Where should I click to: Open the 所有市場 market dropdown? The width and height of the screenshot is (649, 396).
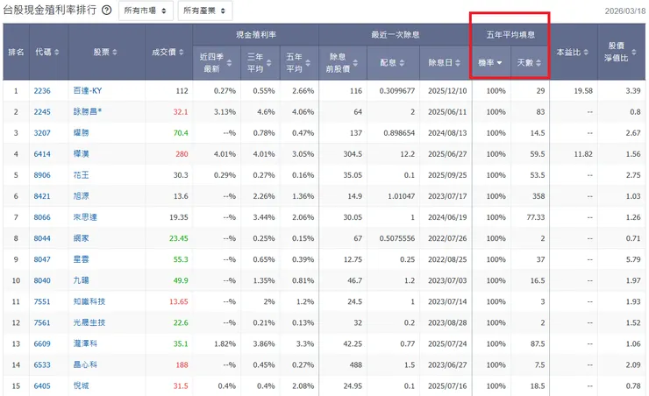146,11
